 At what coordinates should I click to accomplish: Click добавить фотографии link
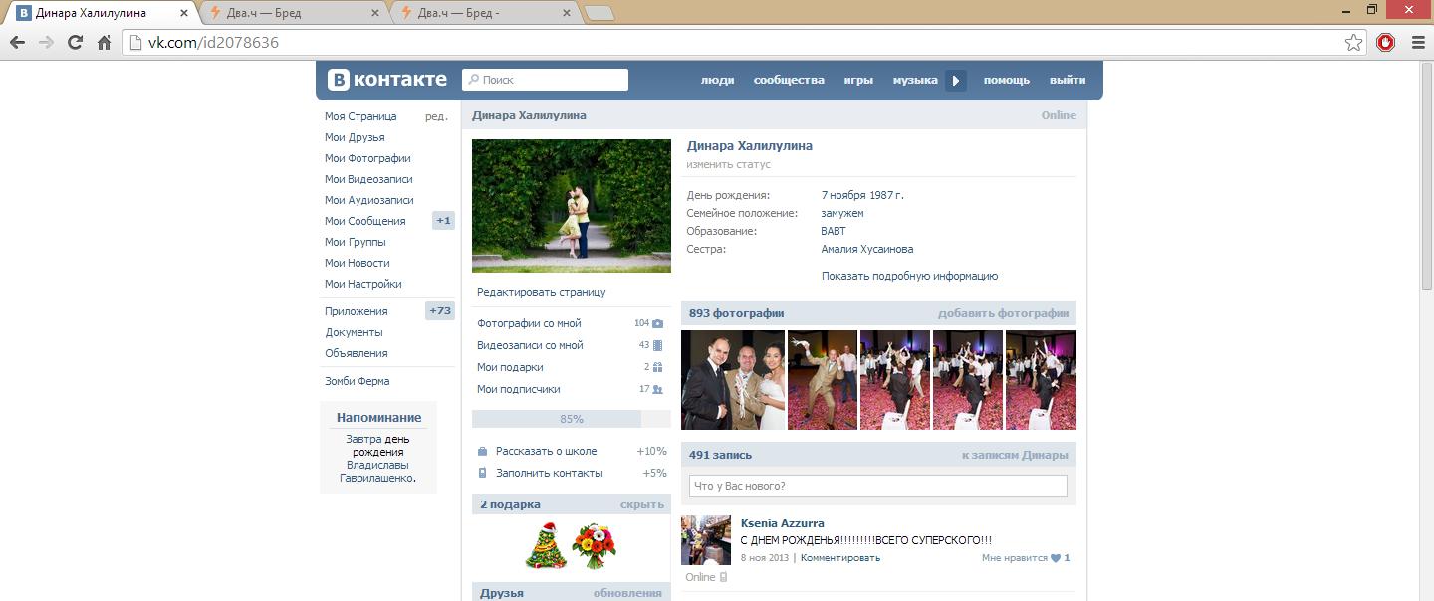tap(1002, 313)
